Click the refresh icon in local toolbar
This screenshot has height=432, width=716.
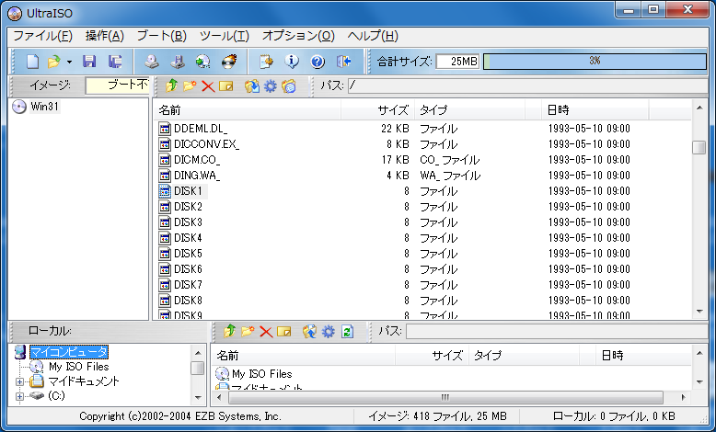(348, 331)
